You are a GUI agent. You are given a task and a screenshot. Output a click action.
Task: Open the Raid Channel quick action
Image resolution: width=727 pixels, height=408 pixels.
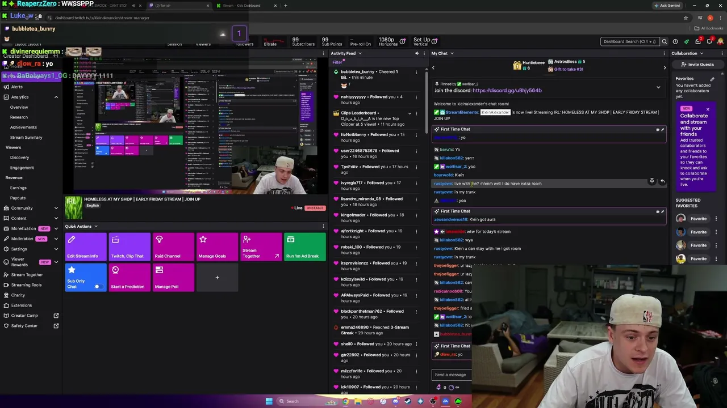point(173,247)
